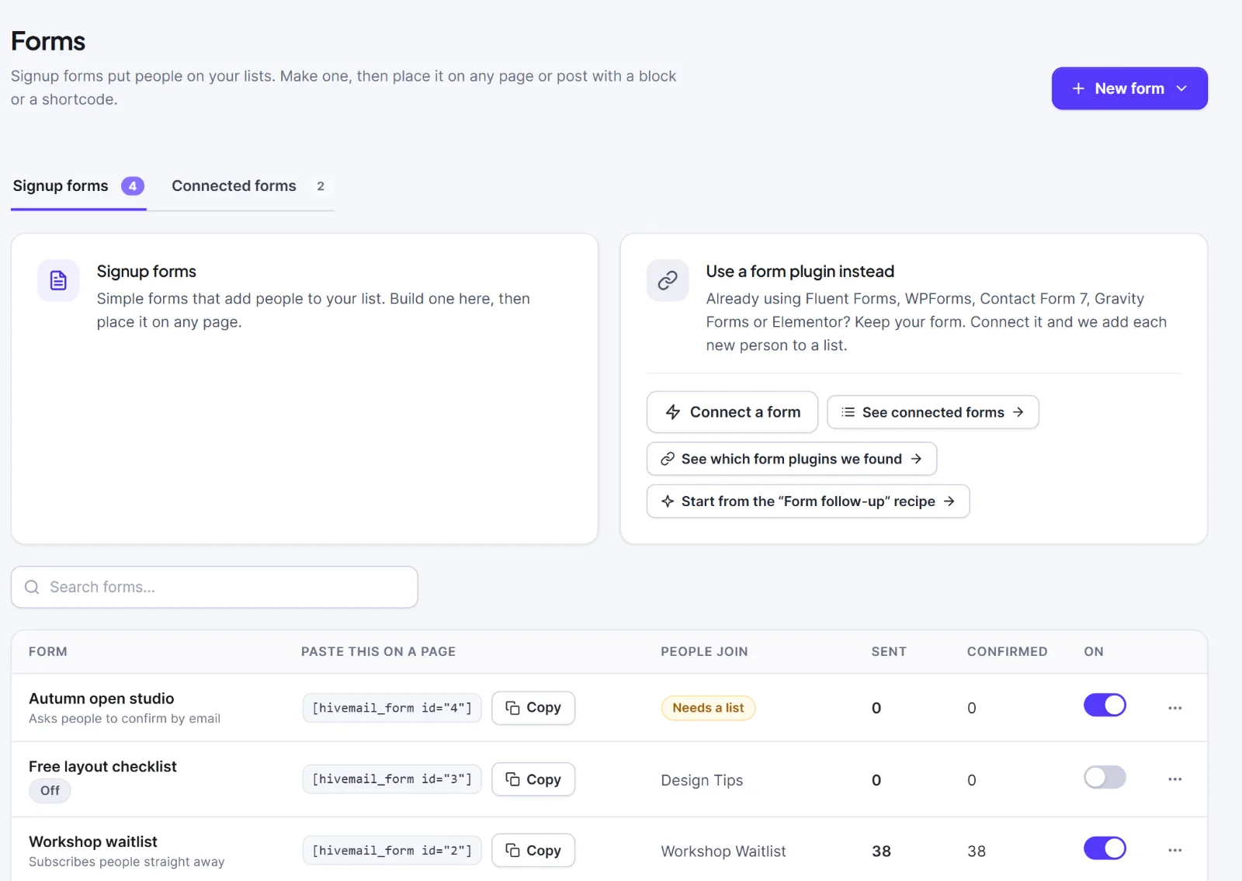Click the Signup forms count badge 4
Viewport: 1242px width, 881px height.
coord(133,186)
